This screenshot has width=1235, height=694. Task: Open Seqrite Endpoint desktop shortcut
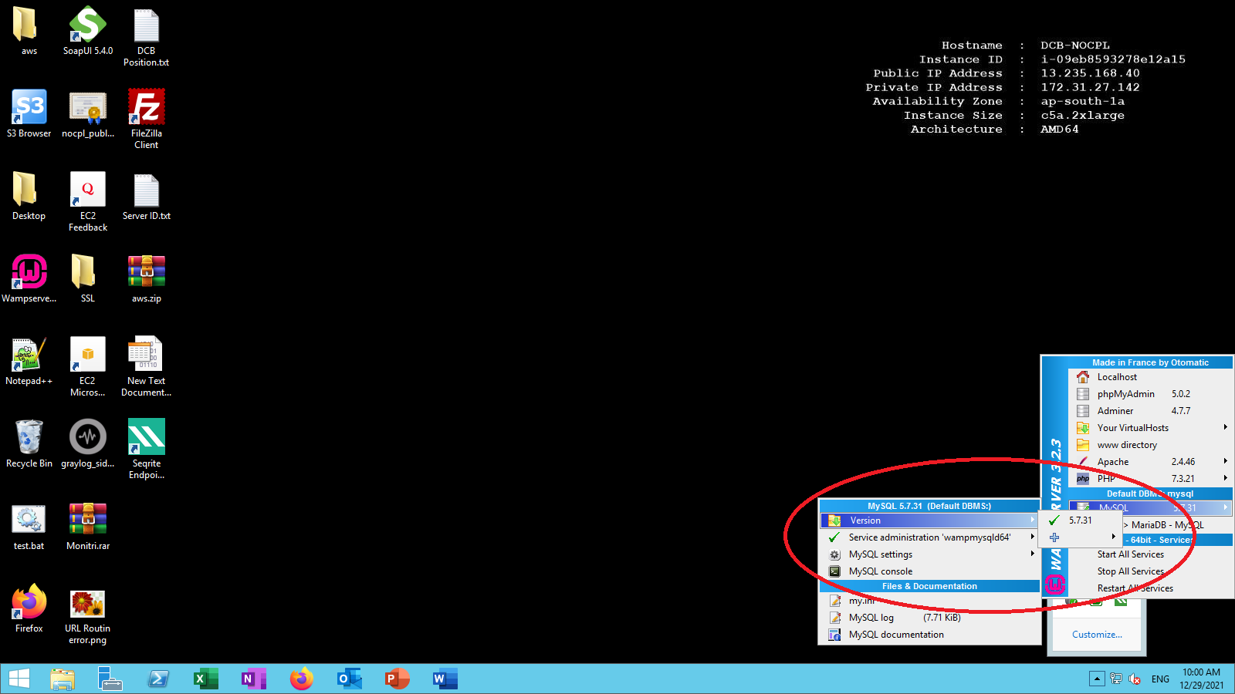pyautogui.click(x=146, y=450)
